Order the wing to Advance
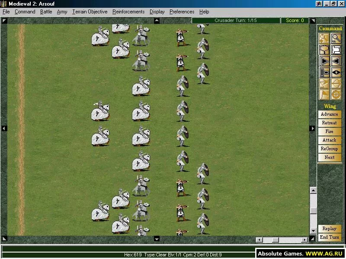 click(x=330, y=114)
